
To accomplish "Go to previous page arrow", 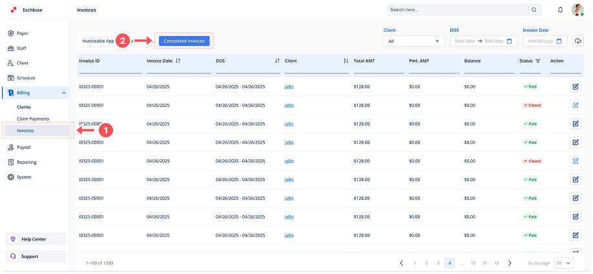I will 402,263.
